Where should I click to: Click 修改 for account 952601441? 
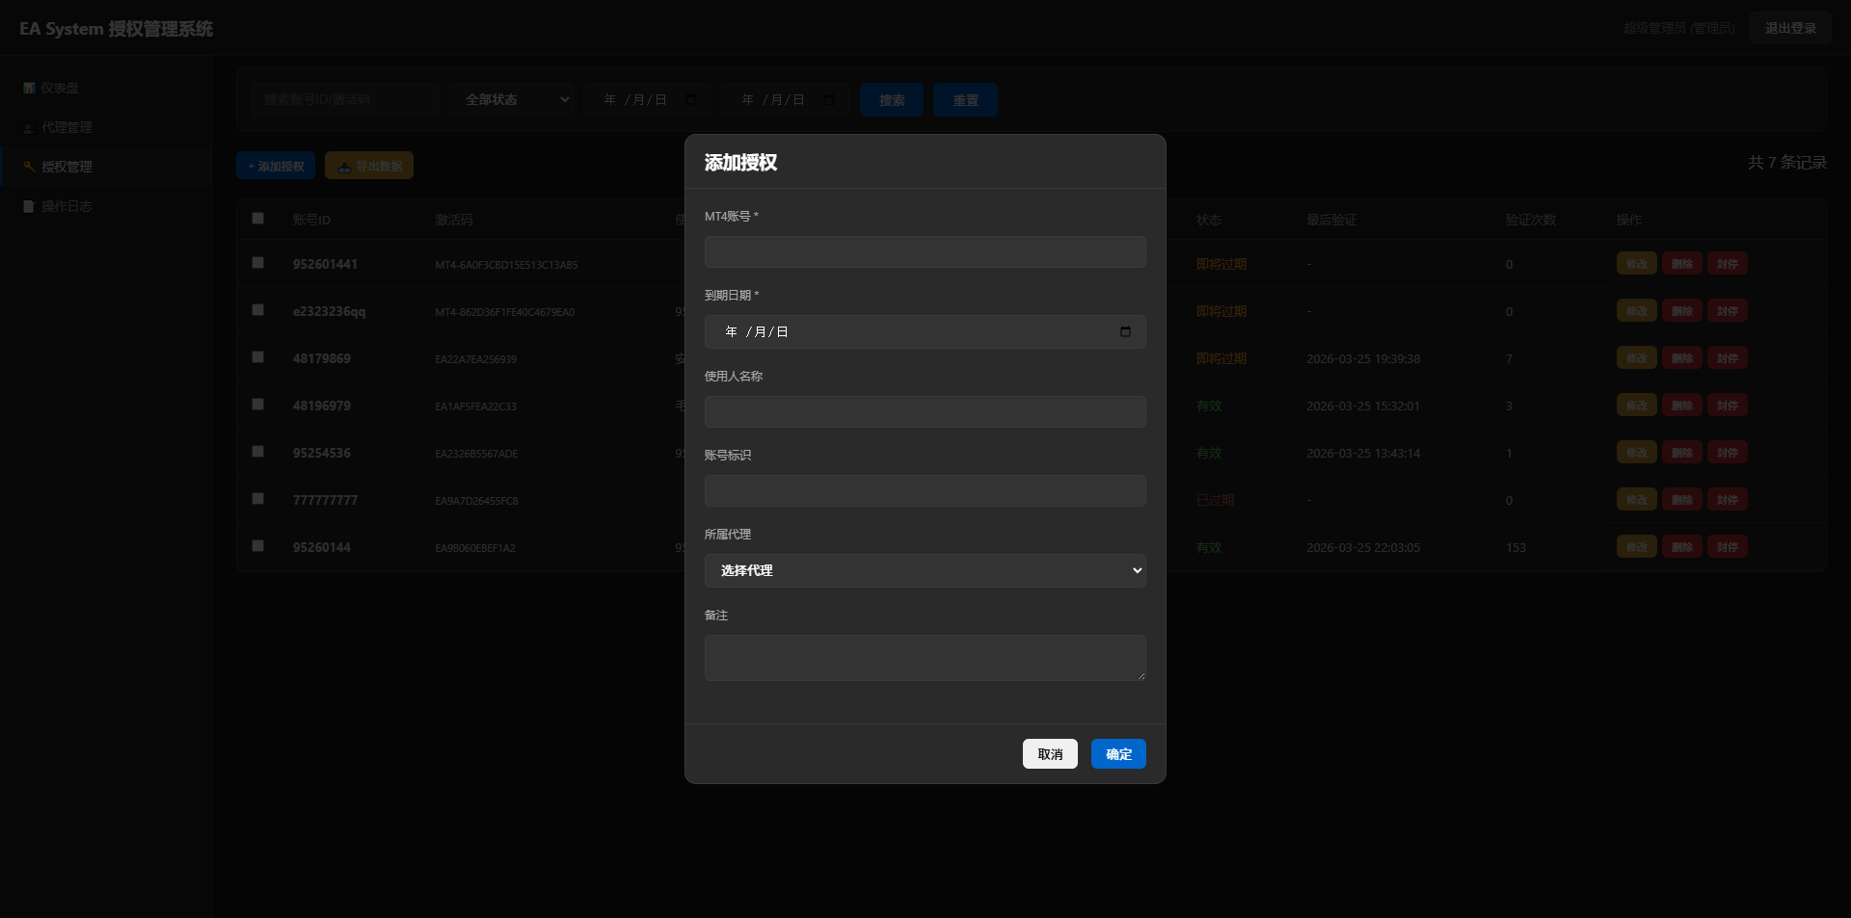1636,264
